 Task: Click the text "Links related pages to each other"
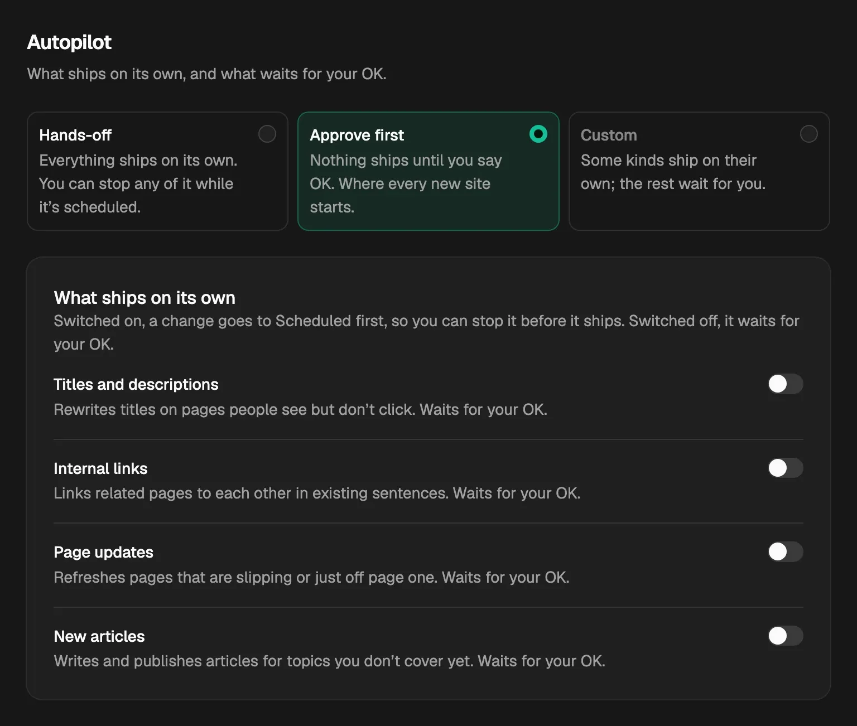pyautogui.click(x=172, y=493)
